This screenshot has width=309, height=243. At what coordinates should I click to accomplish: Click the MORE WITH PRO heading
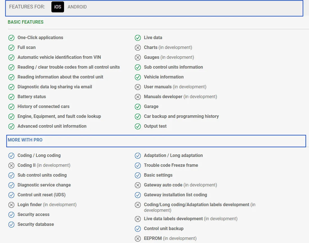[25, 140]
